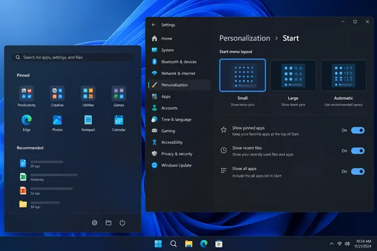377x251 pixels.
Task: Click the power icon in Start menu
Action: tap(122, 223)
